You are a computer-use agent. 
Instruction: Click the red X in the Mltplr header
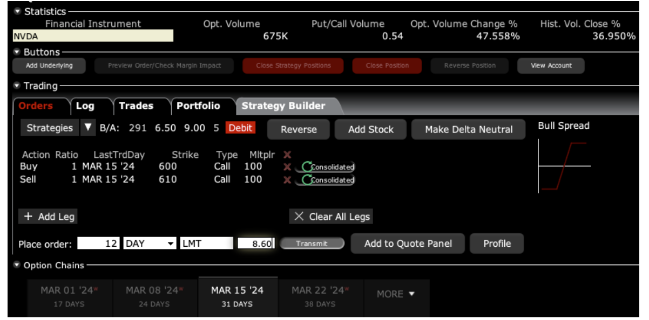click(287, 155)
